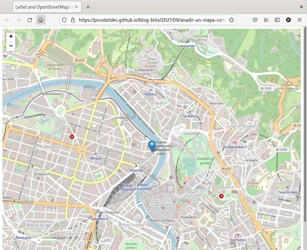Reload the page with the refresh icon
The width and height of the screenshot is (307, 250).
coord(30,20)
